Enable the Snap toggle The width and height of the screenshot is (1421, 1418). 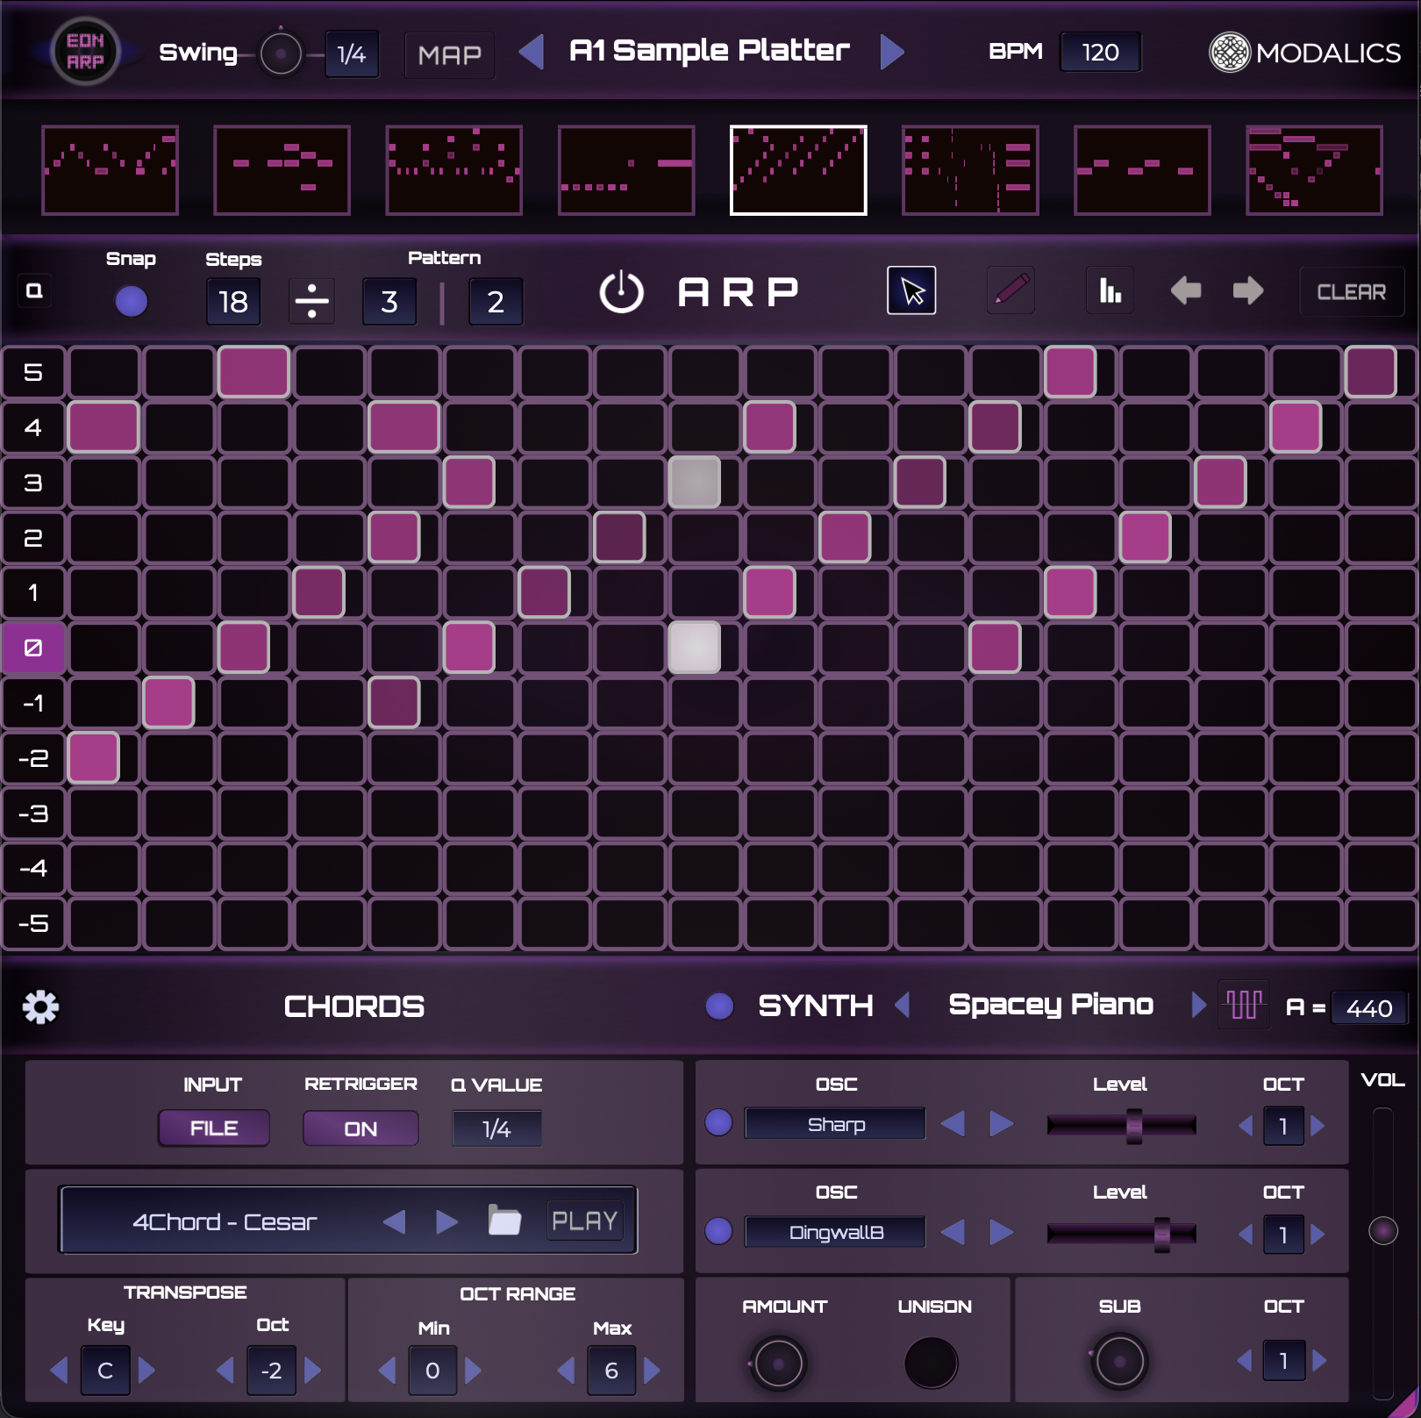click(x=132, y=299)
